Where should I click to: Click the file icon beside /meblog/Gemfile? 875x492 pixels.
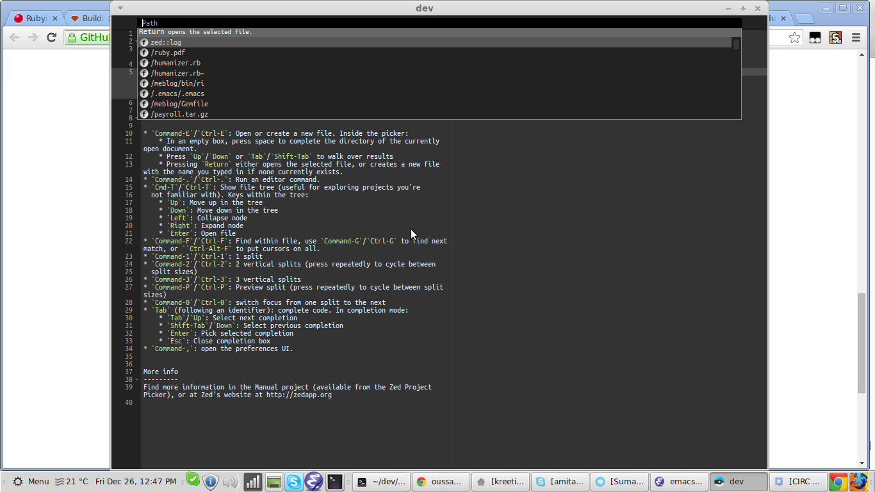144,104
